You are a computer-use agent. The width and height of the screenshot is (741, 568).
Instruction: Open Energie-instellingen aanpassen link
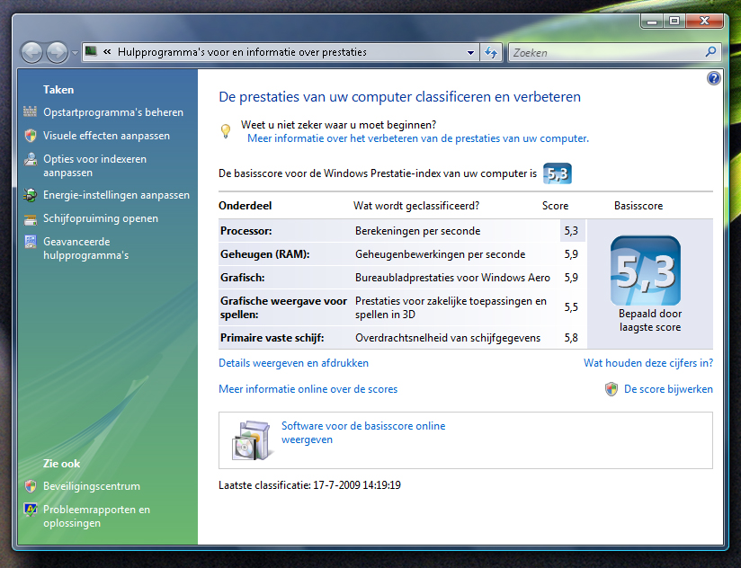point(116,195)
